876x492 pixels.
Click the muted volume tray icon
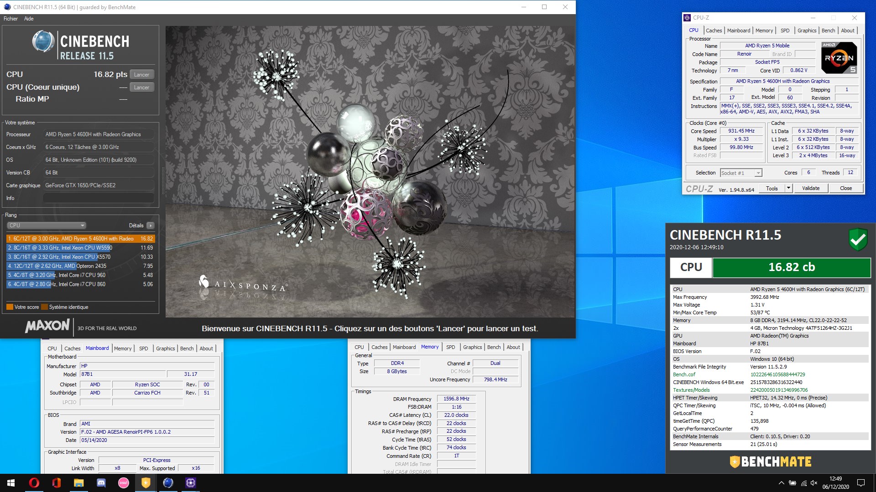(x=814, y=483)
